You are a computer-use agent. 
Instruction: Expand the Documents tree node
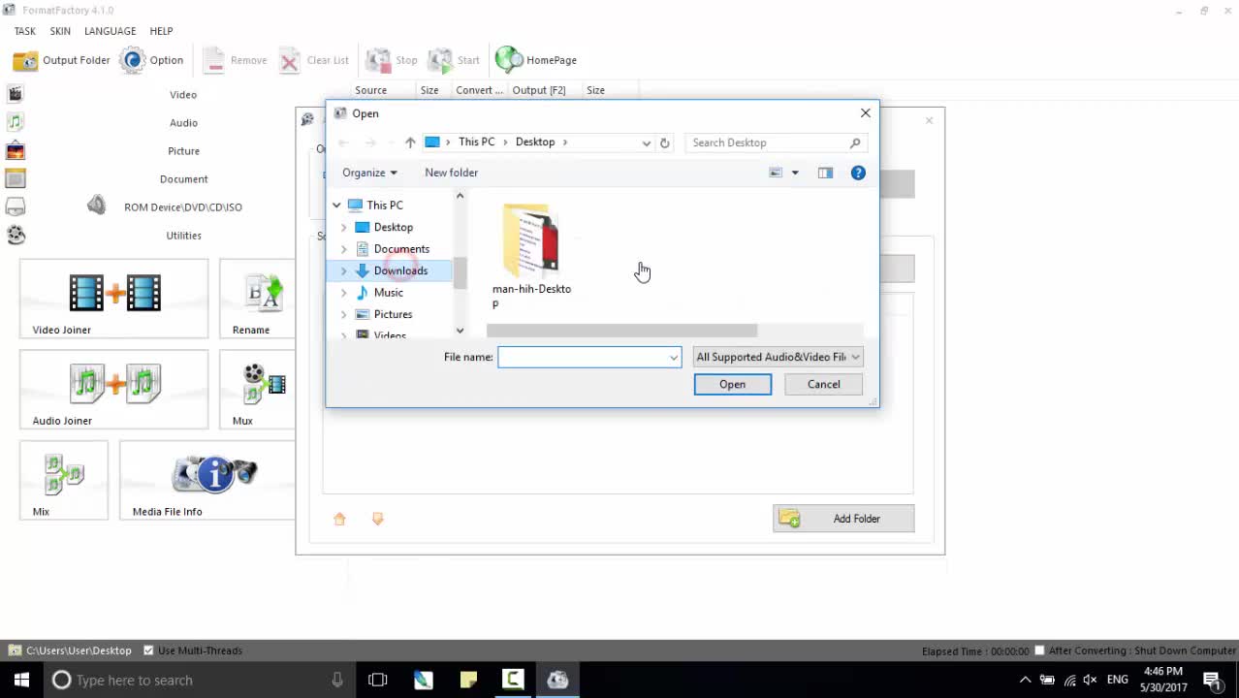pos(343,249)
